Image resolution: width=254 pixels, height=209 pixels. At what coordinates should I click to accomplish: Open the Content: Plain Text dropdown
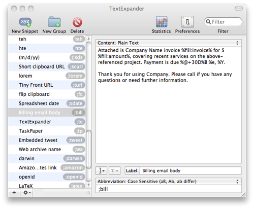169,43
